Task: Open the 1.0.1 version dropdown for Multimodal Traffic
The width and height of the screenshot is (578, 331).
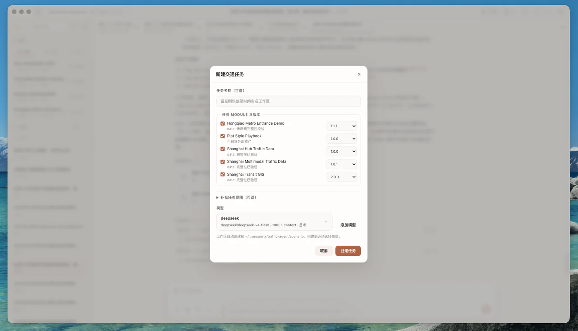Action: pos(341,164)
